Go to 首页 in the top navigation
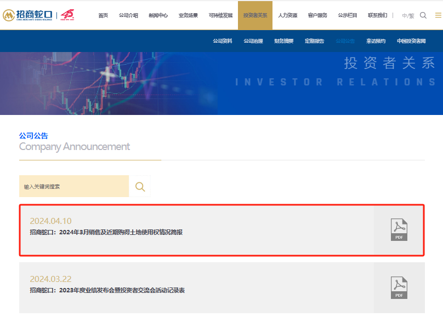The image size is (443, 317). 103,15
